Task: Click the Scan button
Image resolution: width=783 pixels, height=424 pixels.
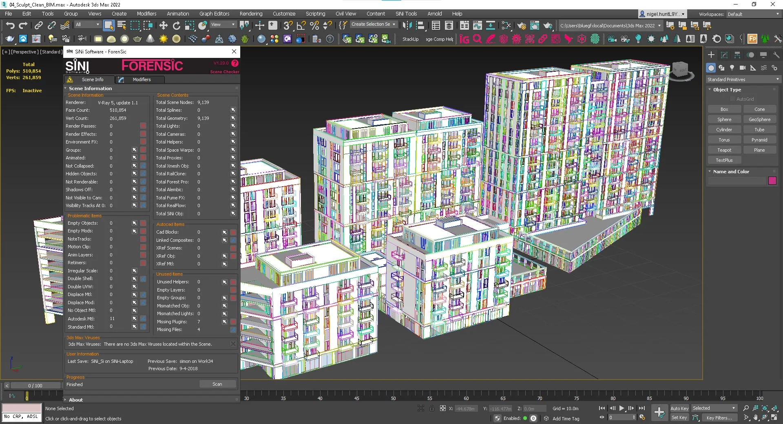Action: (217, 384)
